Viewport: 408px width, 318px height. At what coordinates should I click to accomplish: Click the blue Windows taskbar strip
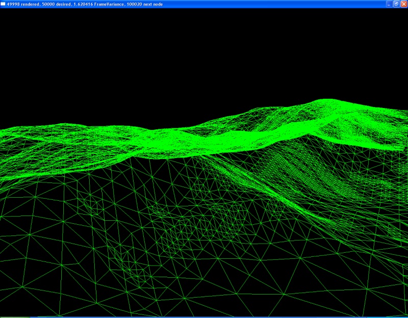click(x=204, y=316)
